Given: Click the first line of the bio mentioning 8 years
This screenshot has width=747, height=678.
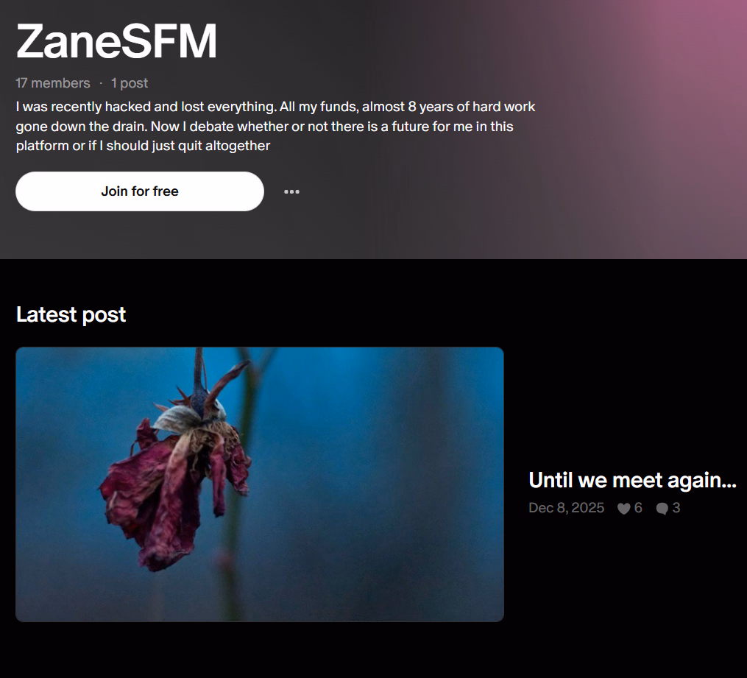Looking at the screenshot, I should (x=275, y=106).
